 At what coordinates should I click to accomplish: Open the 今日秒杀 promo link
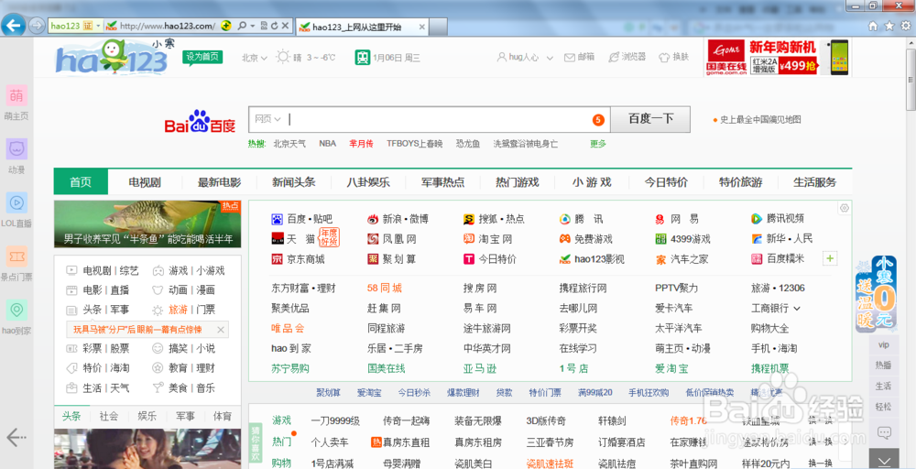[414, 392]
